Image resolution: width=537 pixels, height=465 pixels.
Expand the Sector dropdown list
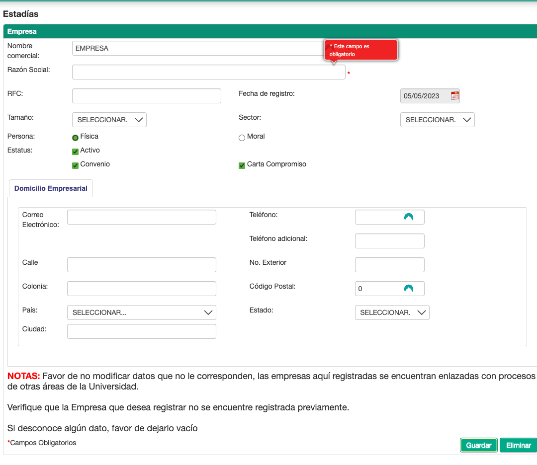pyautogui.click(x=437, y=120)
